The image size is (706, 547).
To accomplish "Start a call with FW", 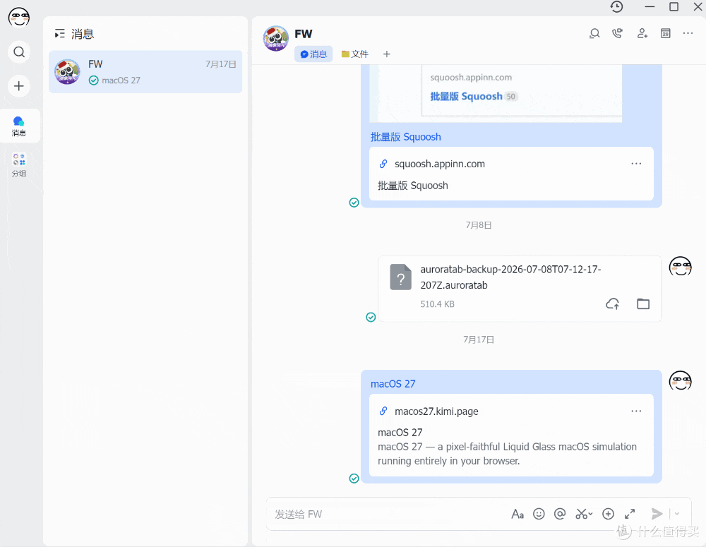I will (x=617, y=33).
